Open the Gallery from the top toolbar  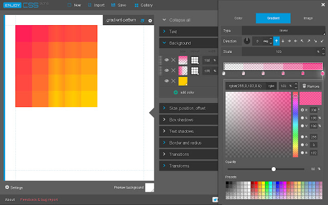143,5
